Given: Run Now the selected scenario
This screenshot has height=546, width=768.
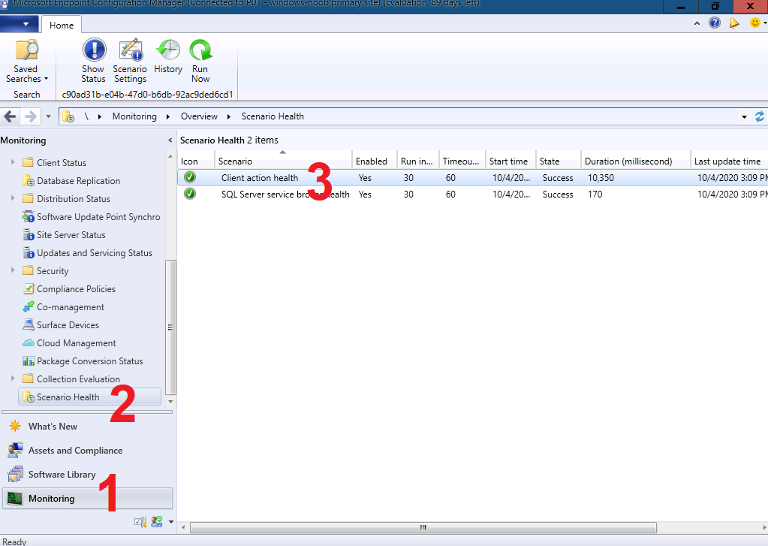Looking at the screenshot, I should [200, 61].
